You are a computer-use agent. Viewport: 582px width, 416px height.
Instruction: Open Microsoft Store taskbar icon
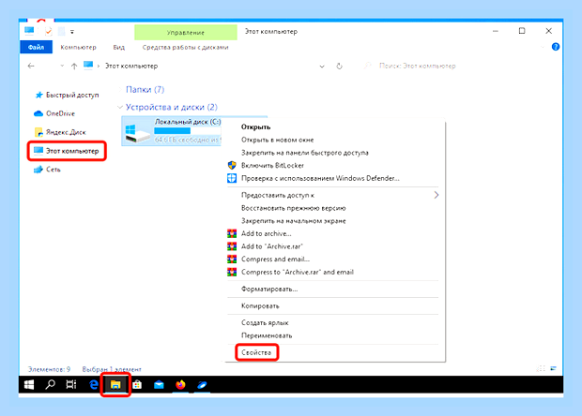[x=137, y=385]
